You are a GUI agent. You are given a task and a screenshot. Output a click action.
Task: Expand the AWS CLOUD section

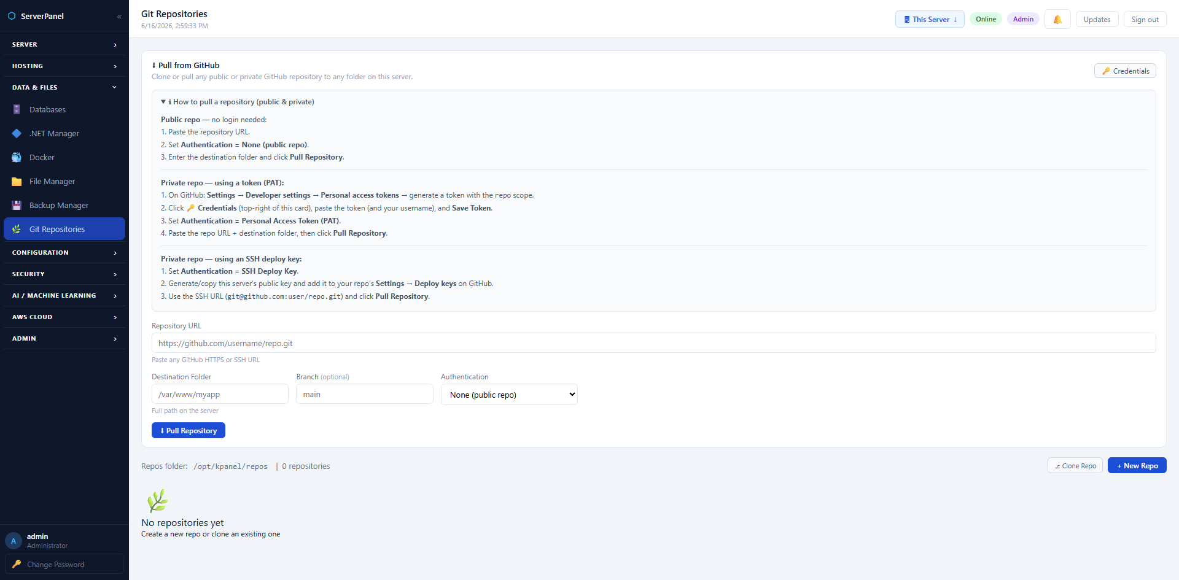point(64,317)
